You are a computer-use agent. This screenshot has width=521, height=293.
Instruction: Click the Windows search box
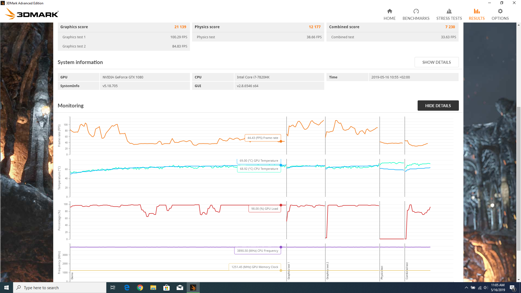[x=60, y=288]
